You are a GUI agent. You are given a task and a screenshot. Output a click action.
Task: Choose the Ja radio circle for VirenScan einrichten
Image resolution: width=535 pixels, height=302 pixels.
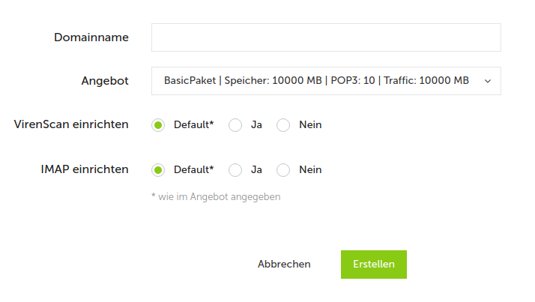[235, 125]
